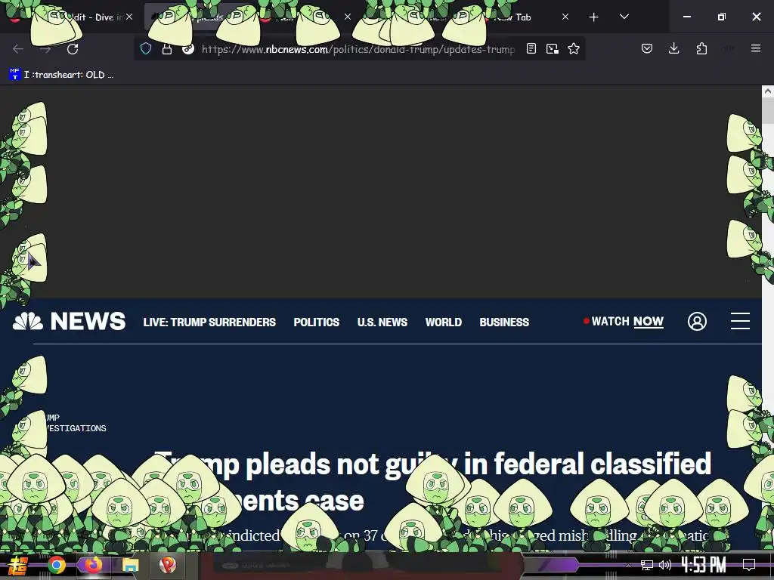Reload the page with the refresh icon

73,49
